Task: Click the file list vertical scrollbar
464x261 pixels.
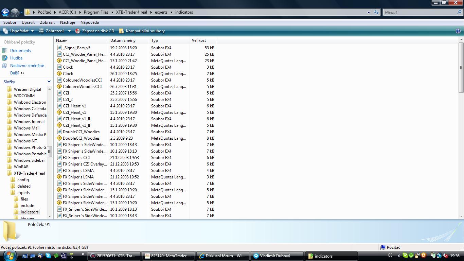Action: [x=461, y=68]
